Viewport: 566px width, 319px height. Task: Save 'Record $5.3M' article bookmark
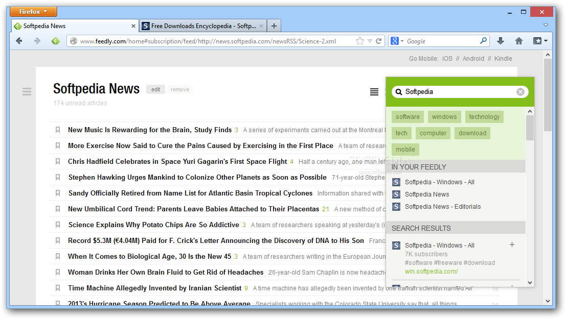pos(58,240)
